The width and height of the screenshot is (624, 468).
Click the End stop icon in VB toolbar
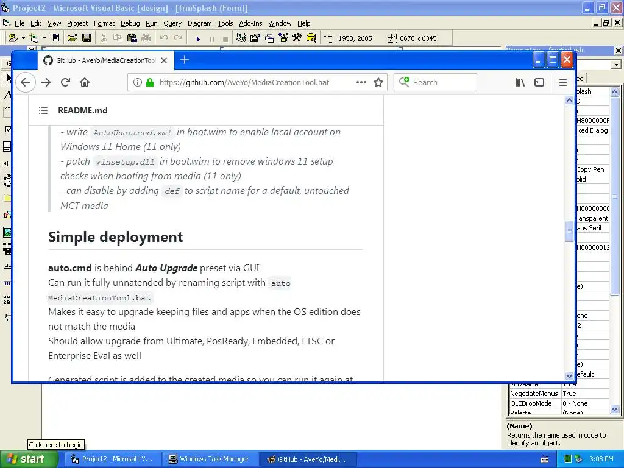(x=225, y=38)
